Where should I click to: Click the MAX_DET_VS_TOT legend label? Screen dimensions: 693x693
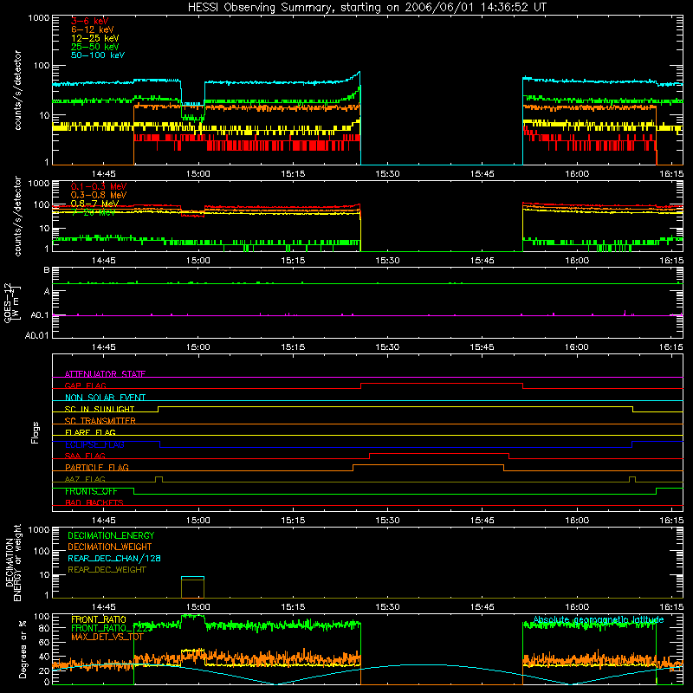click(x=107, y=637)
